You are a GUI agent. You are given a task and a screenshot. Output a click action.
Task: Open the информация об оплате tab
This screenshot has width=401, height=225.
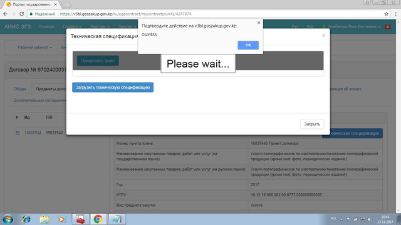pos(346,89)
